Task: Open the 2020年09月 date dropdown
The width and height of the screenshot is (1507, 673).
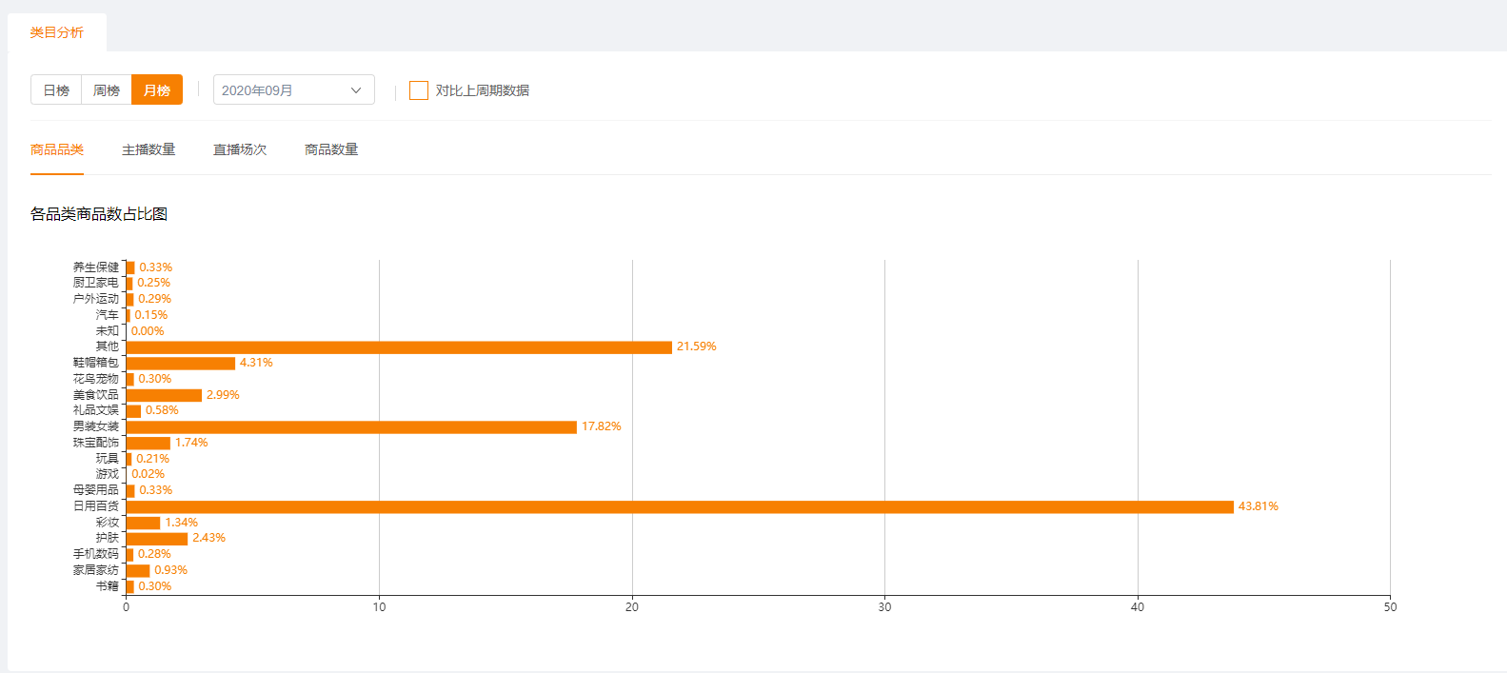Action: click(x=294, y=90)
